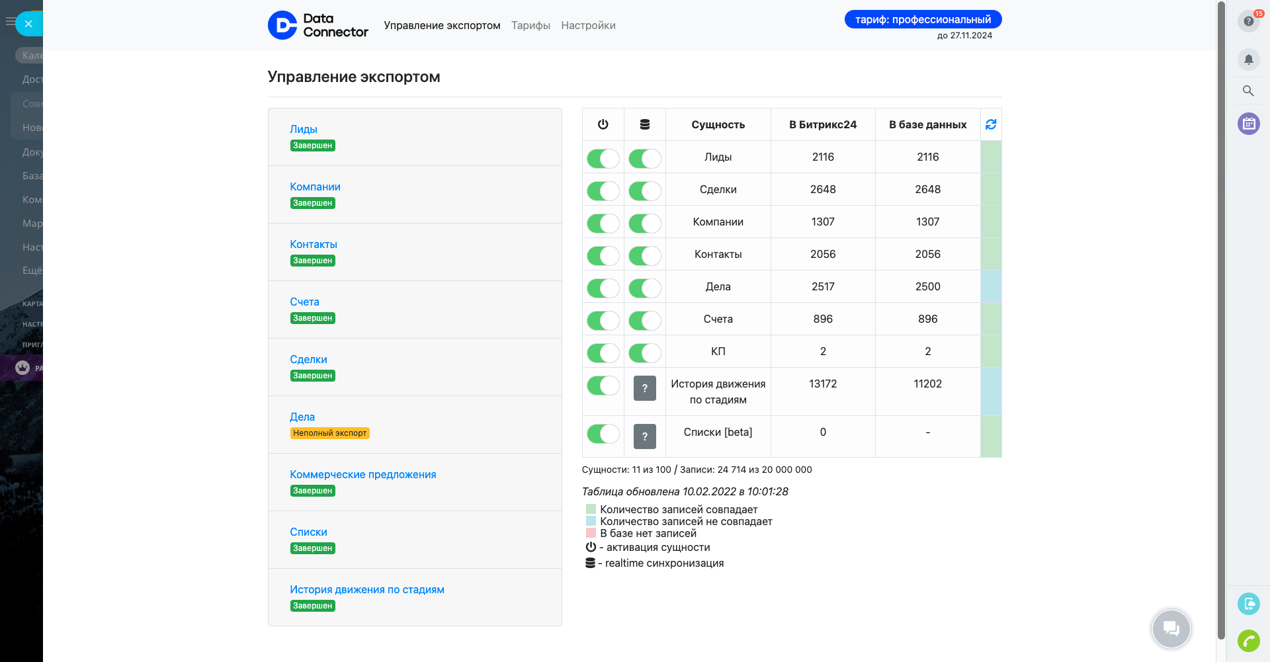Toggle activation switch for Списки [beta]
The image size is (1270, 662).
click(x=603, y=434)
